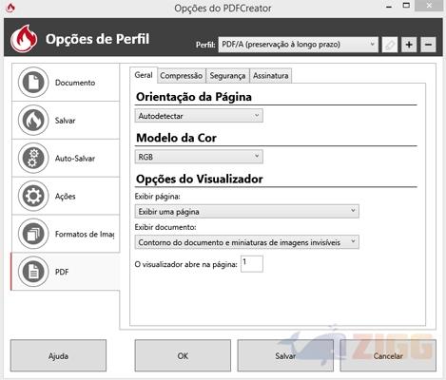Image resolution: width=446 pixels, height=380 pixels.
Task: Select the Documento label in sidebar
Action: (x=75, y=83)
